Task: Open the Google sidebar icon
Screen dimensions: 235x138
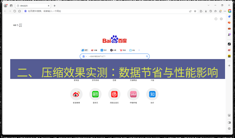Action: click(229, 11)
